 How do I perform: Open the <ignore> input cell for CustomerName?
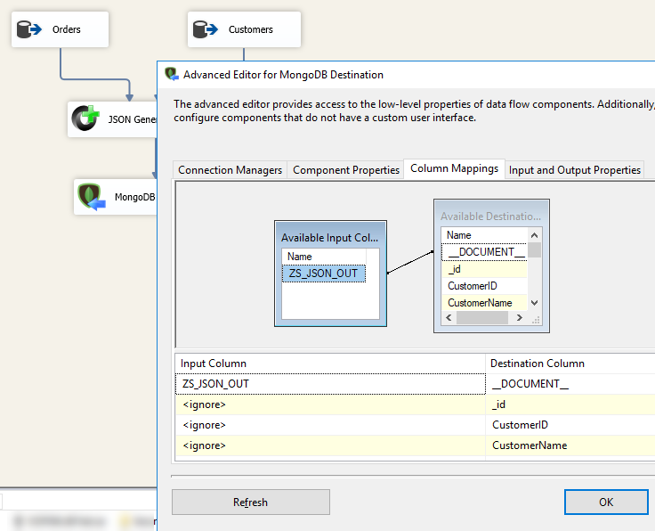coord(330,445)
